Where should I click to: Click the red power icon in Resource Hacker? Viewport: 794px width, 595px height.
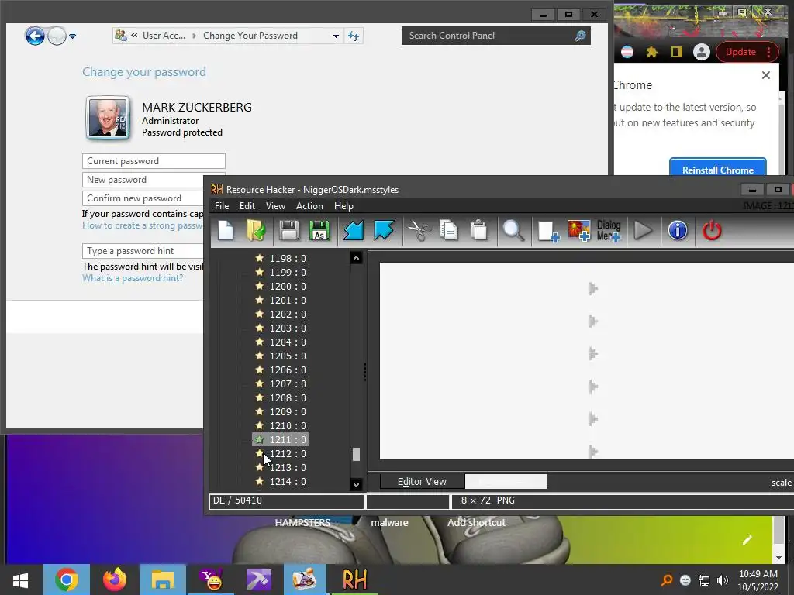click(712, 231)
